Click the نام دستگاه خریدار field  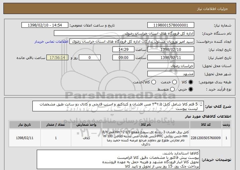click(x=124, y=33)
